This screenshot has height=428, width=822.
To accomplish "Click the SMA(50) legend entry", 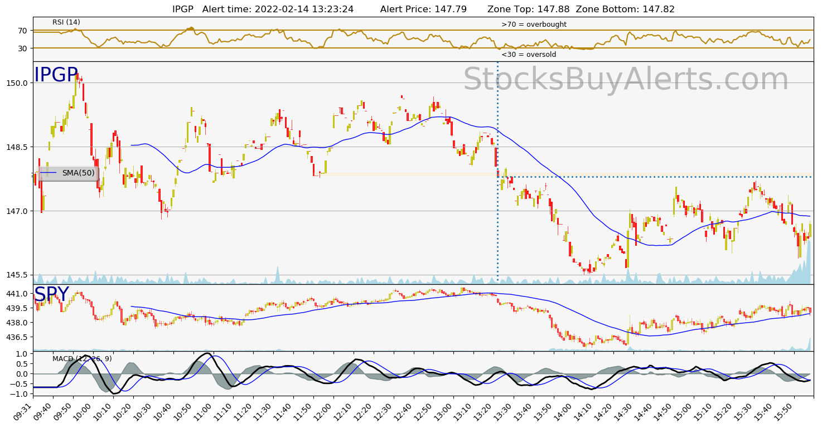I will [x=67, y=173].
